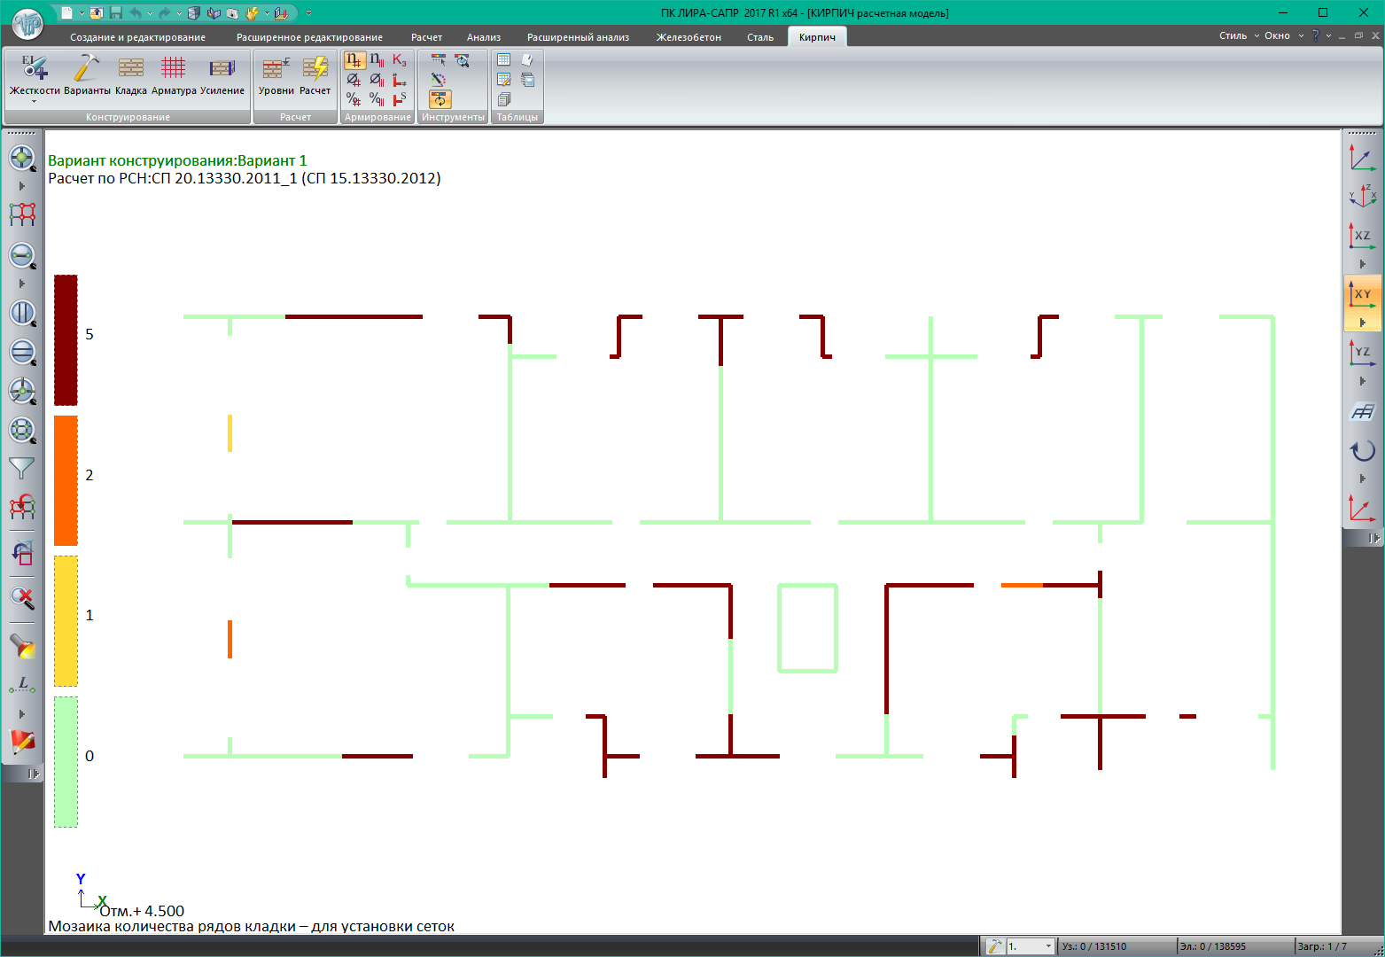Open the Стиль dropdown menu
Viewport: 1385px width, 957px height.
click(1238, 35)
